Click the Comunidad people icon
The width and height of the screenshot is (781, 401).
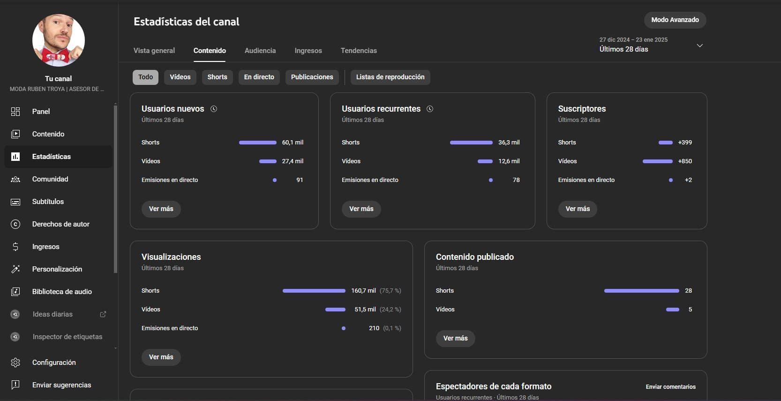(15, 179)
